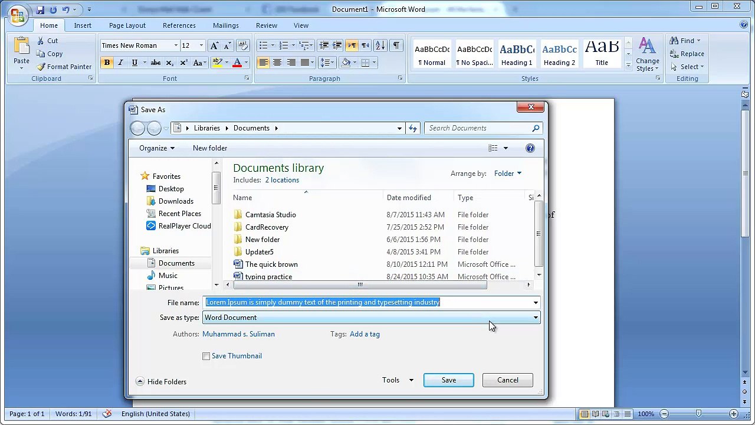
Task: Open the Mailings ribbon tab
Action: pos(226,25)
